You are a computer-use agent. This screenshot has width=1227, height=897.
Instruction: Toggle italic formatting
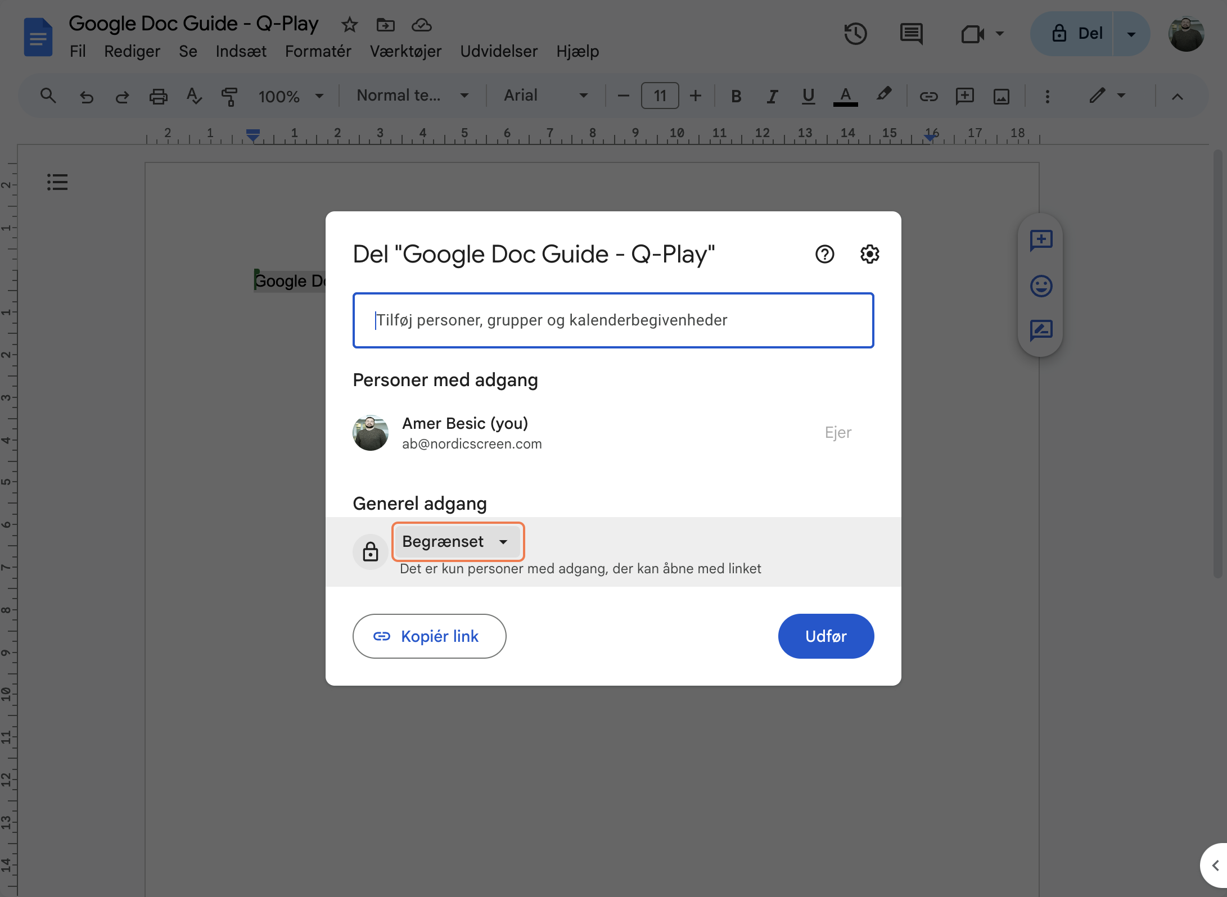772,97
